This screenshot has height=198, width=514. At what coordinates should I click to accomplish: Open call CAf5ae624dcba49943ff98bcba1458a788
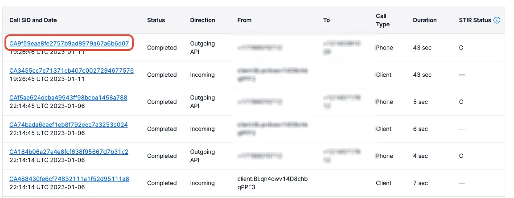(x=68, y=98)
